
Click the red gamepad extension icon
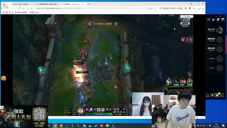point(190,8)
